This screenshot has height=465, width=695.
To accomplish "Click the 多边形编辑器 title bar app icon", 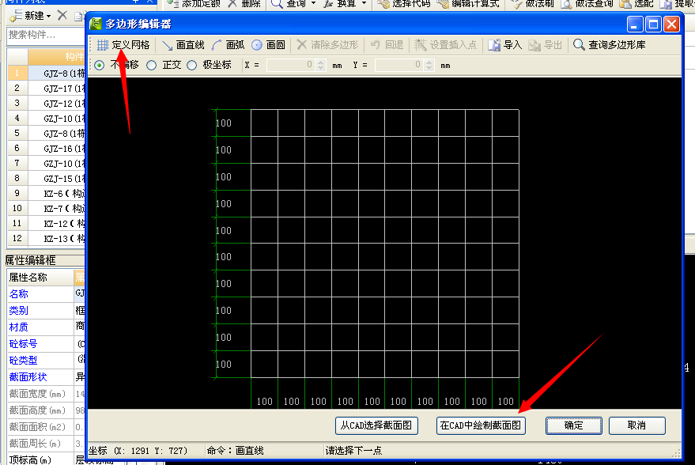I will pos(96,24).
